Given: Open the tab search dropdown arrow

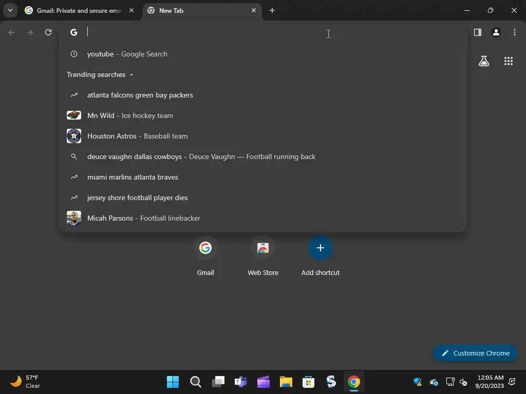Looking at the screenshot, I should point(10,10).
